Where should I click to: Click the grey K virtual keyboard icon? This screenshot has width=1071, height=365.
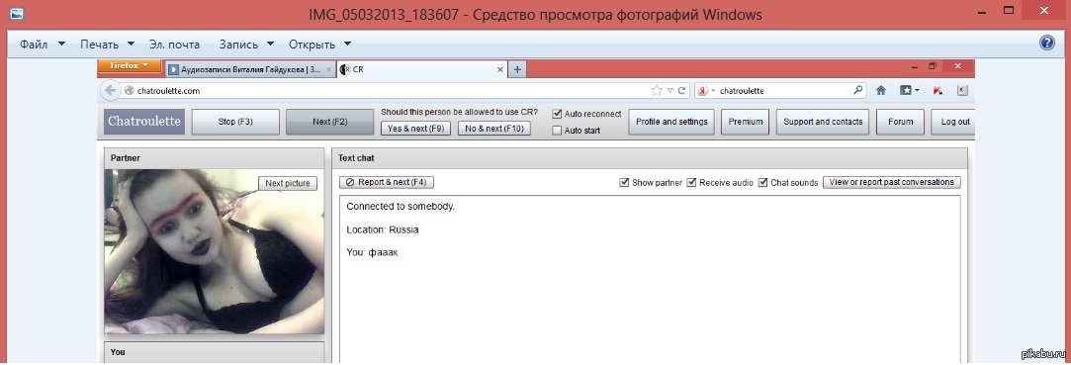(961, 90)
